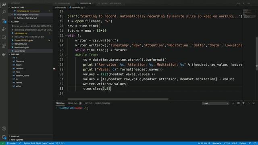
Task: Select Python 3.8.2 interpreter in status bar
Action: (x=39, y=143)
